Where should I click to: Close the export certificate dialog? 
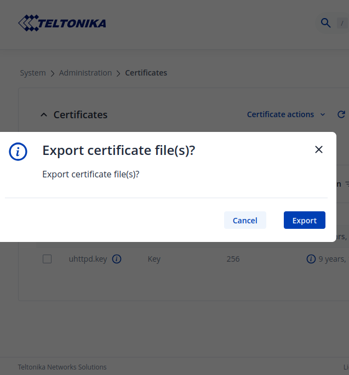[319, 149]
